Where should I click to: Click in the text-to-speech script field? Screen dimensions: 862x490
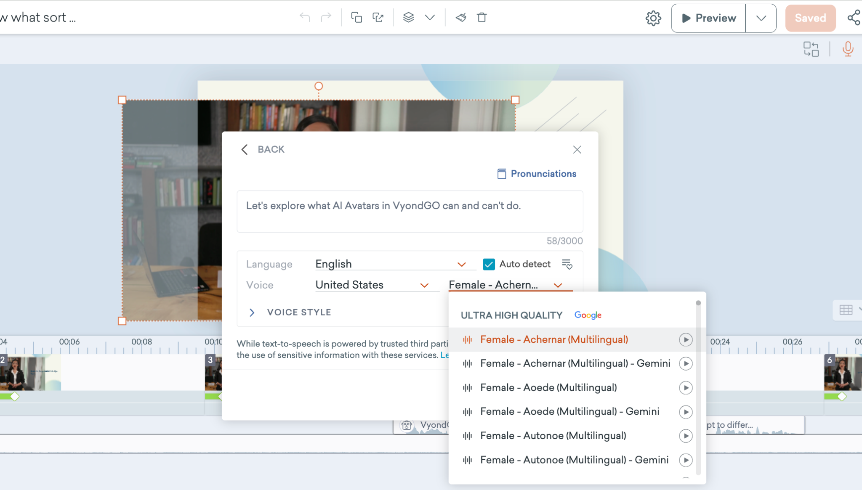410,211
